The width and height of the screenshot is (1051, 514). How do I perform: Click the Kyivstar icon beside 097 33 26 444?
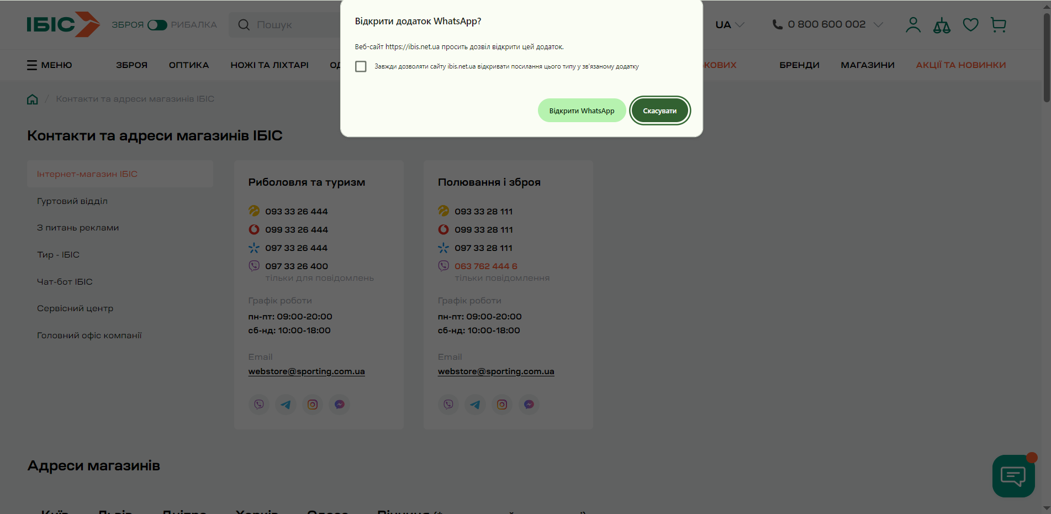[254, 248]
